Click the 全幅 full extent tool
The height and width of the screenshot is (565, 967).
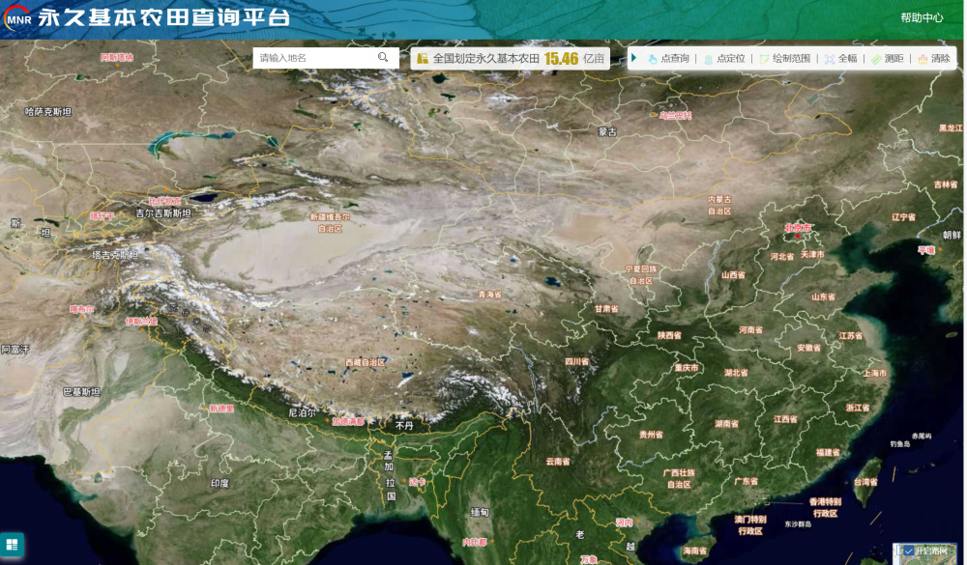(x=841, y=59)
